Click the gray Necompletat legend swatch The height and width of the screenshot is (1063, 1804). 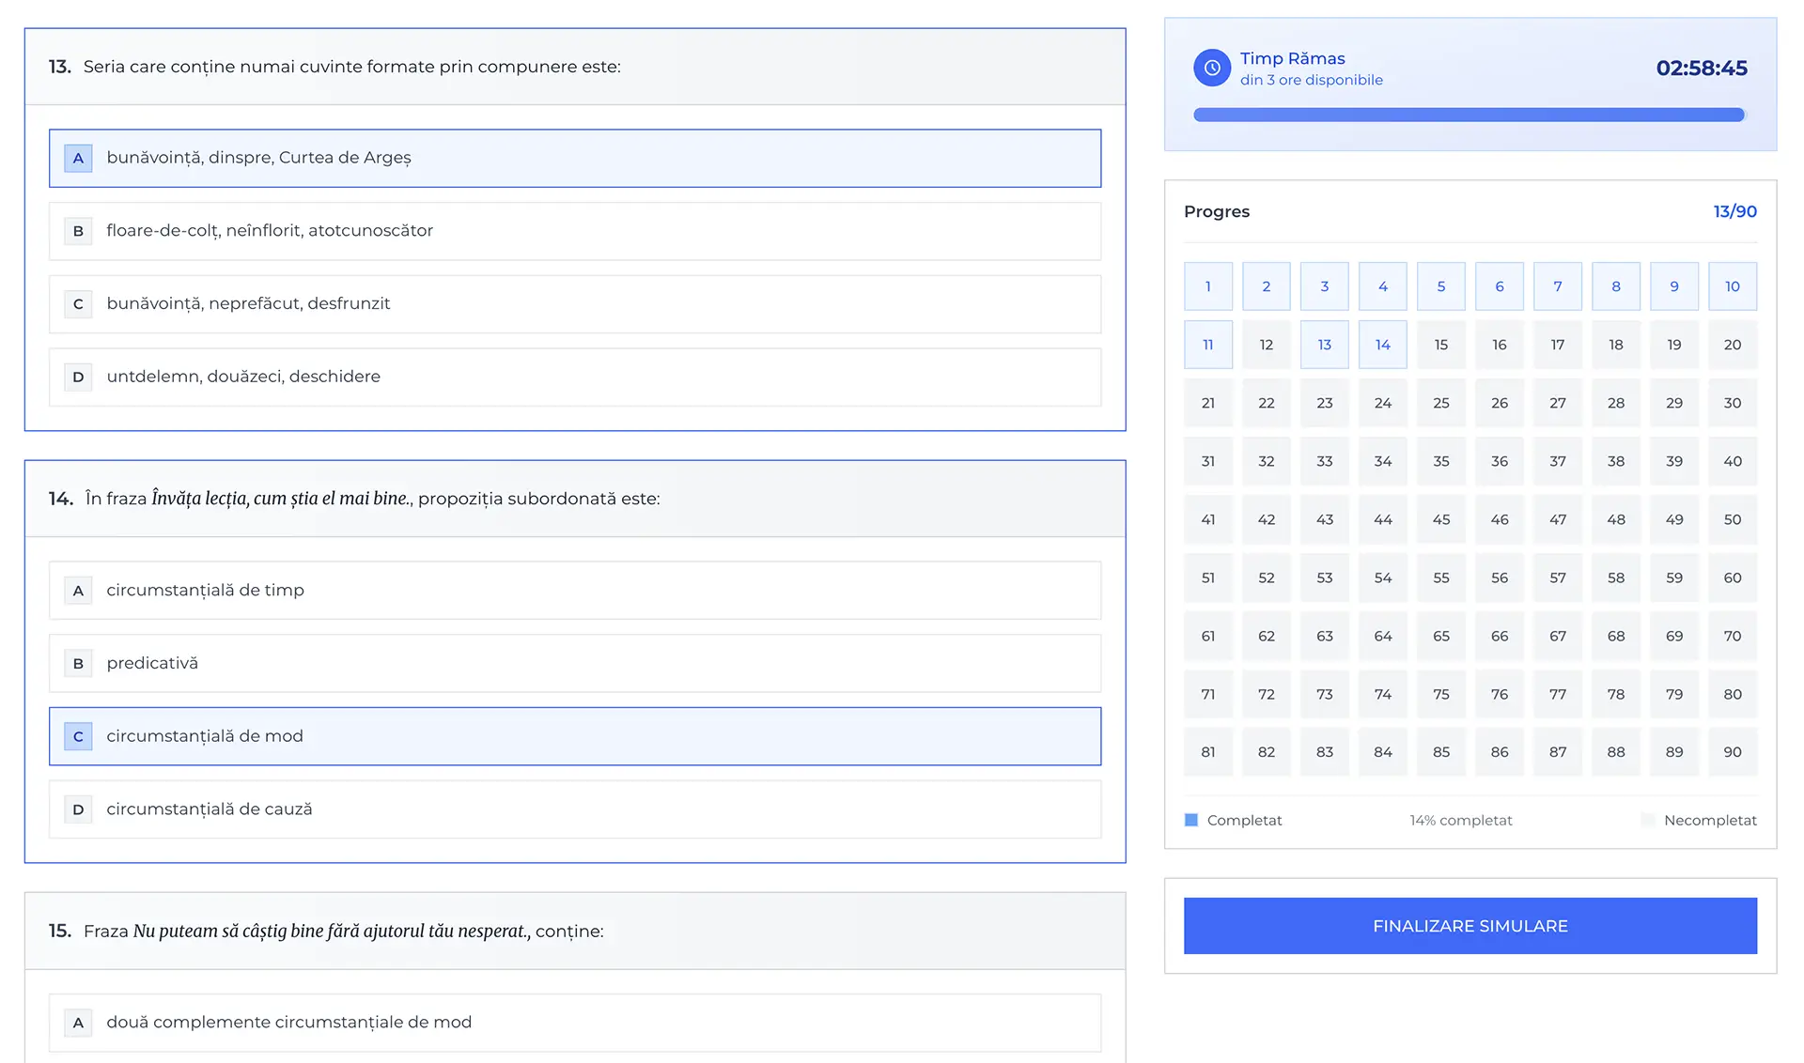(1647, 820)
